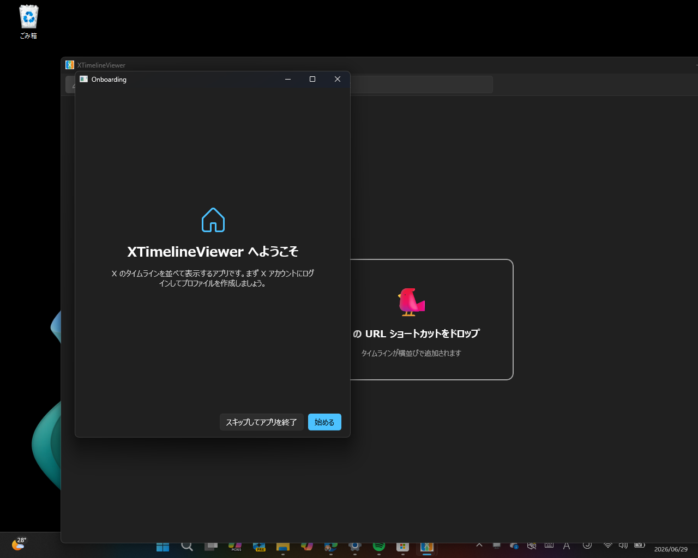Viewport: 698px width, 558px height.
Task: Open the Windows Start menu
Action: [163, 546]
